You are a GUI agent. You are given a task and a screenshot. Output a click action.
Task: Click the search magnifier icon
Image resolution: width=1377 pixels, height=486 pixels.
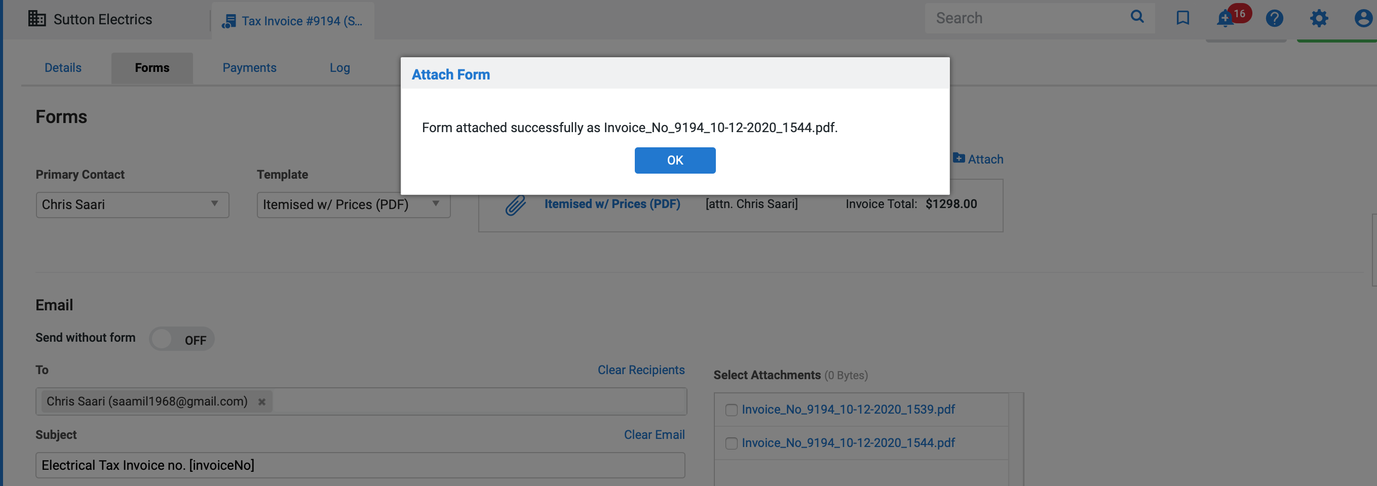pyautogui.click(x=1137, y=17)
